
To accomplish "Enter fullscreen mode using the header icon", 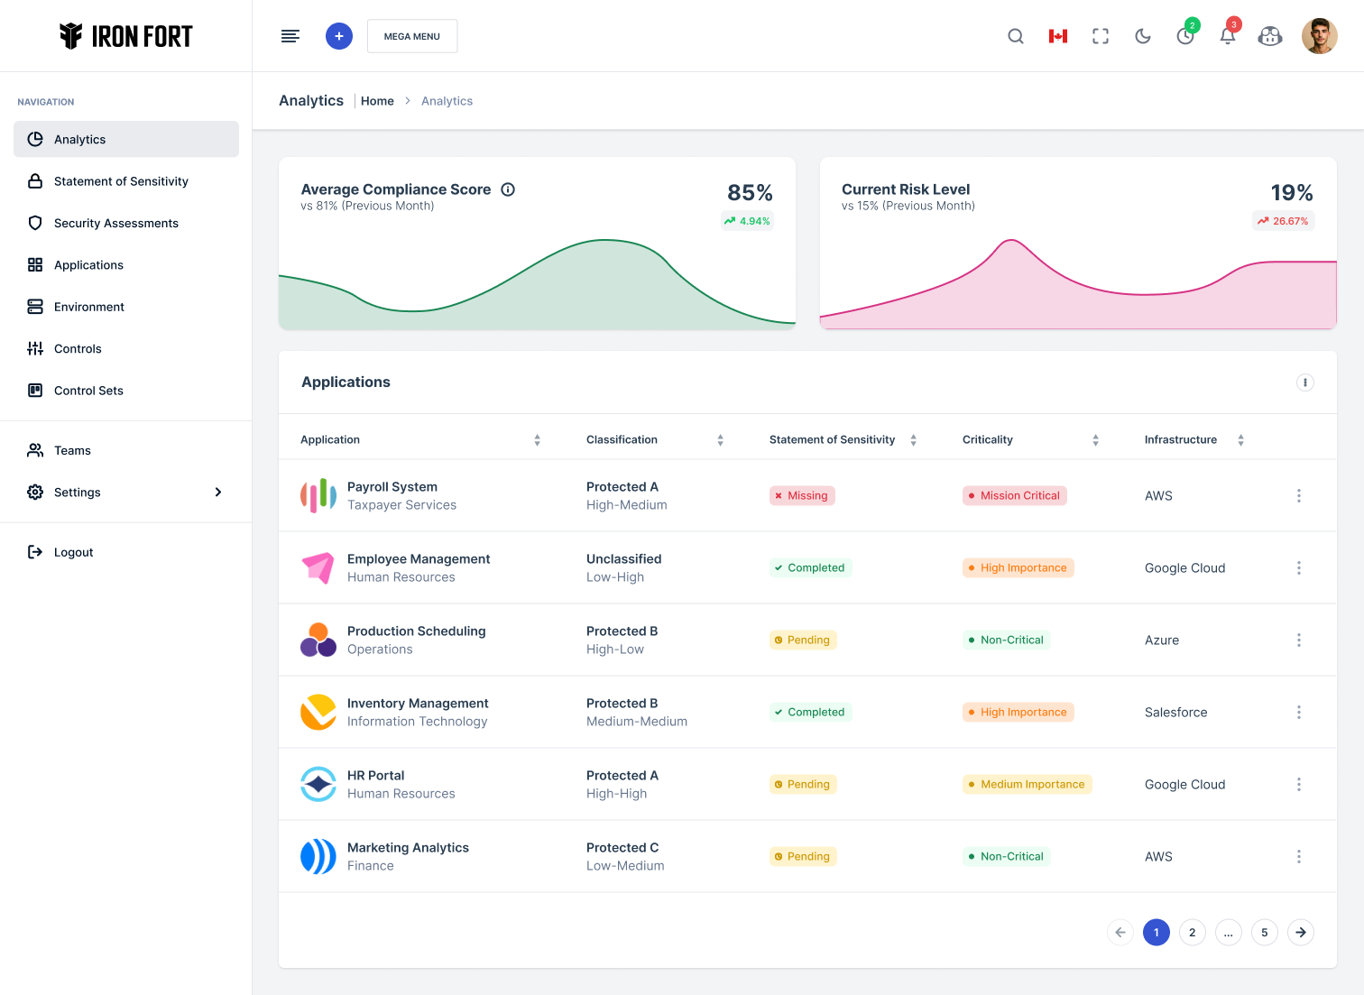I will coord(1101,36).
